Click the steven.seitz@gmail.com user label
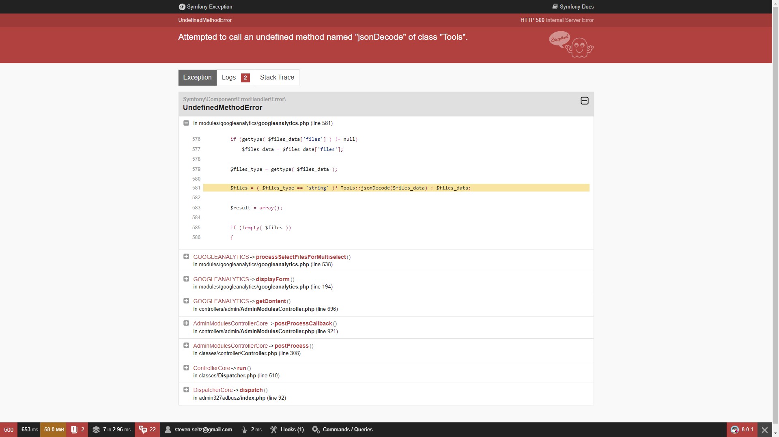Viewport: 779px width, 437px height. (x=203, y=430)
